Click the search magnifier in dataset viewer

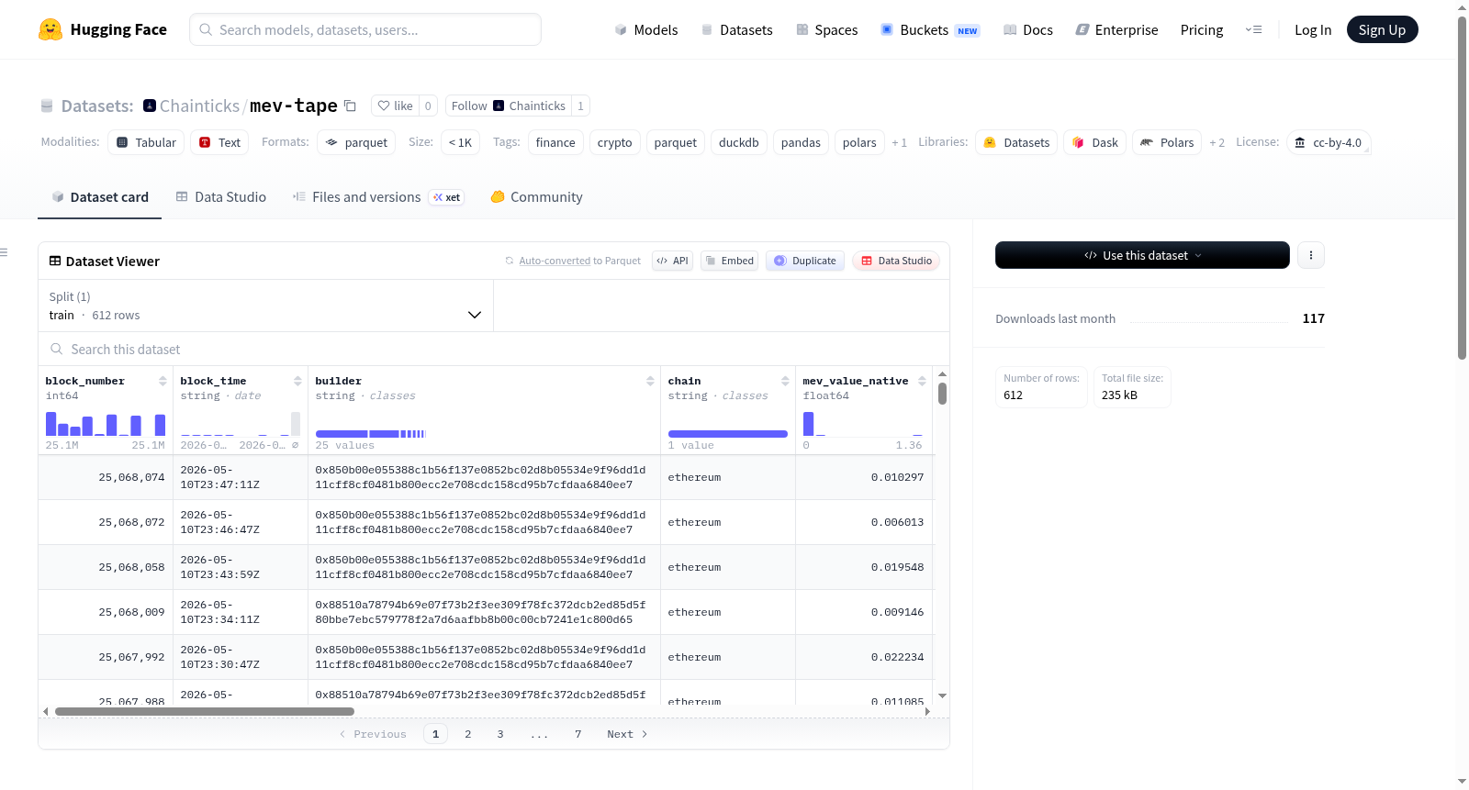point(57,349)
